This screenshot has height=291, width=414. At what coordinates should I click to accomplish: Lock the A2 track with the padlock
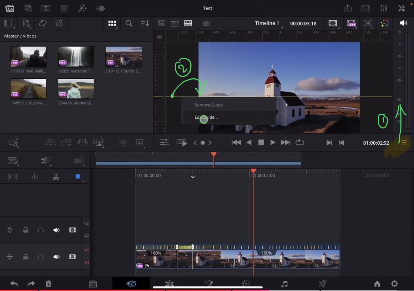pyautogui.click(x=26, y=230)
